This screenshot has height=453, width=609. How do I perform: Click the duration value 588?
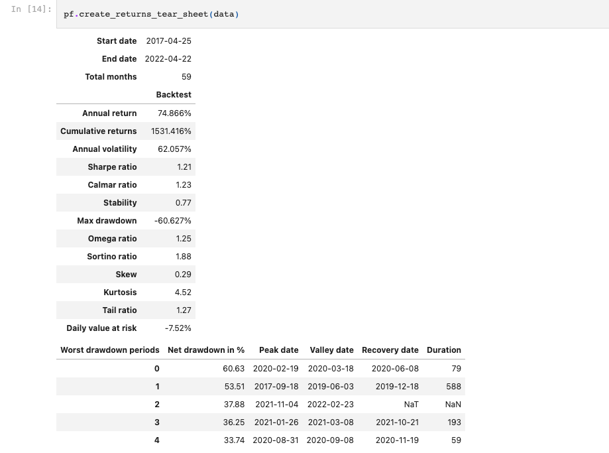(x=454, y=386)
